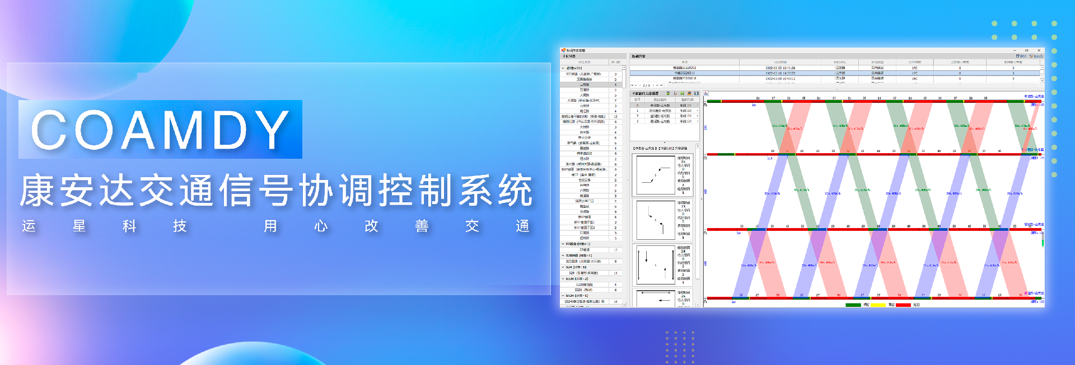Open the 配时方案 dropdown in row 3
Screen dimensions: 1075x365
coord(698,121)
